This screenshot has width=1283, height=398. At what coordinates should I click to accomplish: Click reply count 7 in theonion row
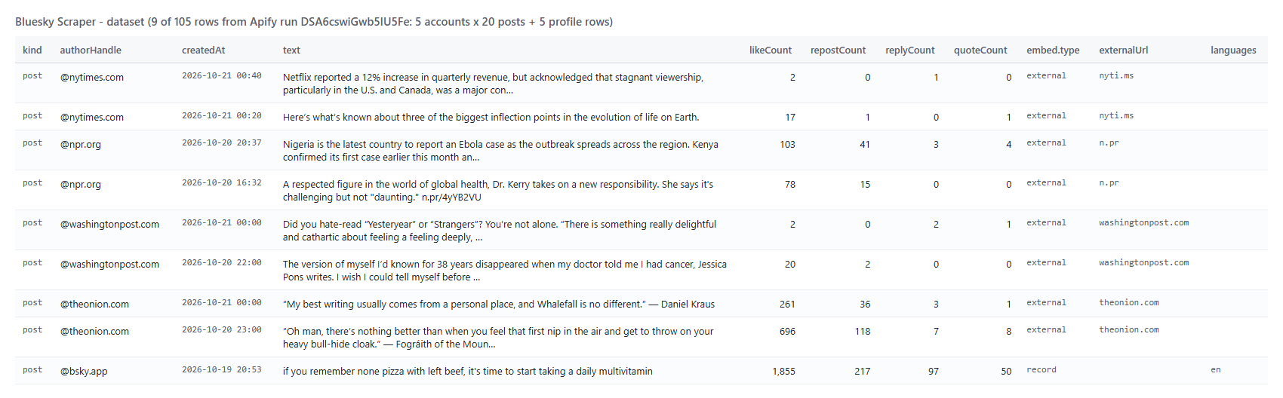[x=936, y=332]
